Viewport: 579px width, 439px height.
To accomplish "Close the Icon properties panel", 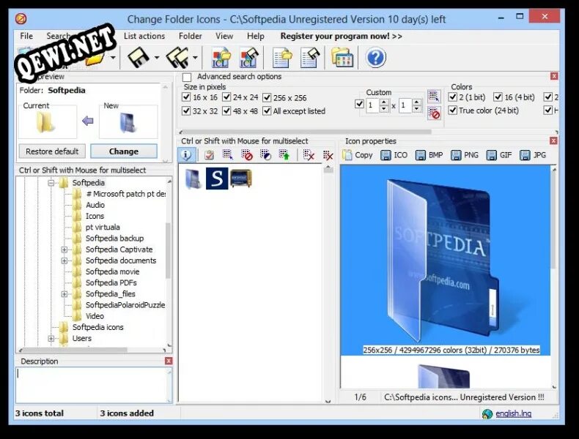I will [x=553, y=140].
